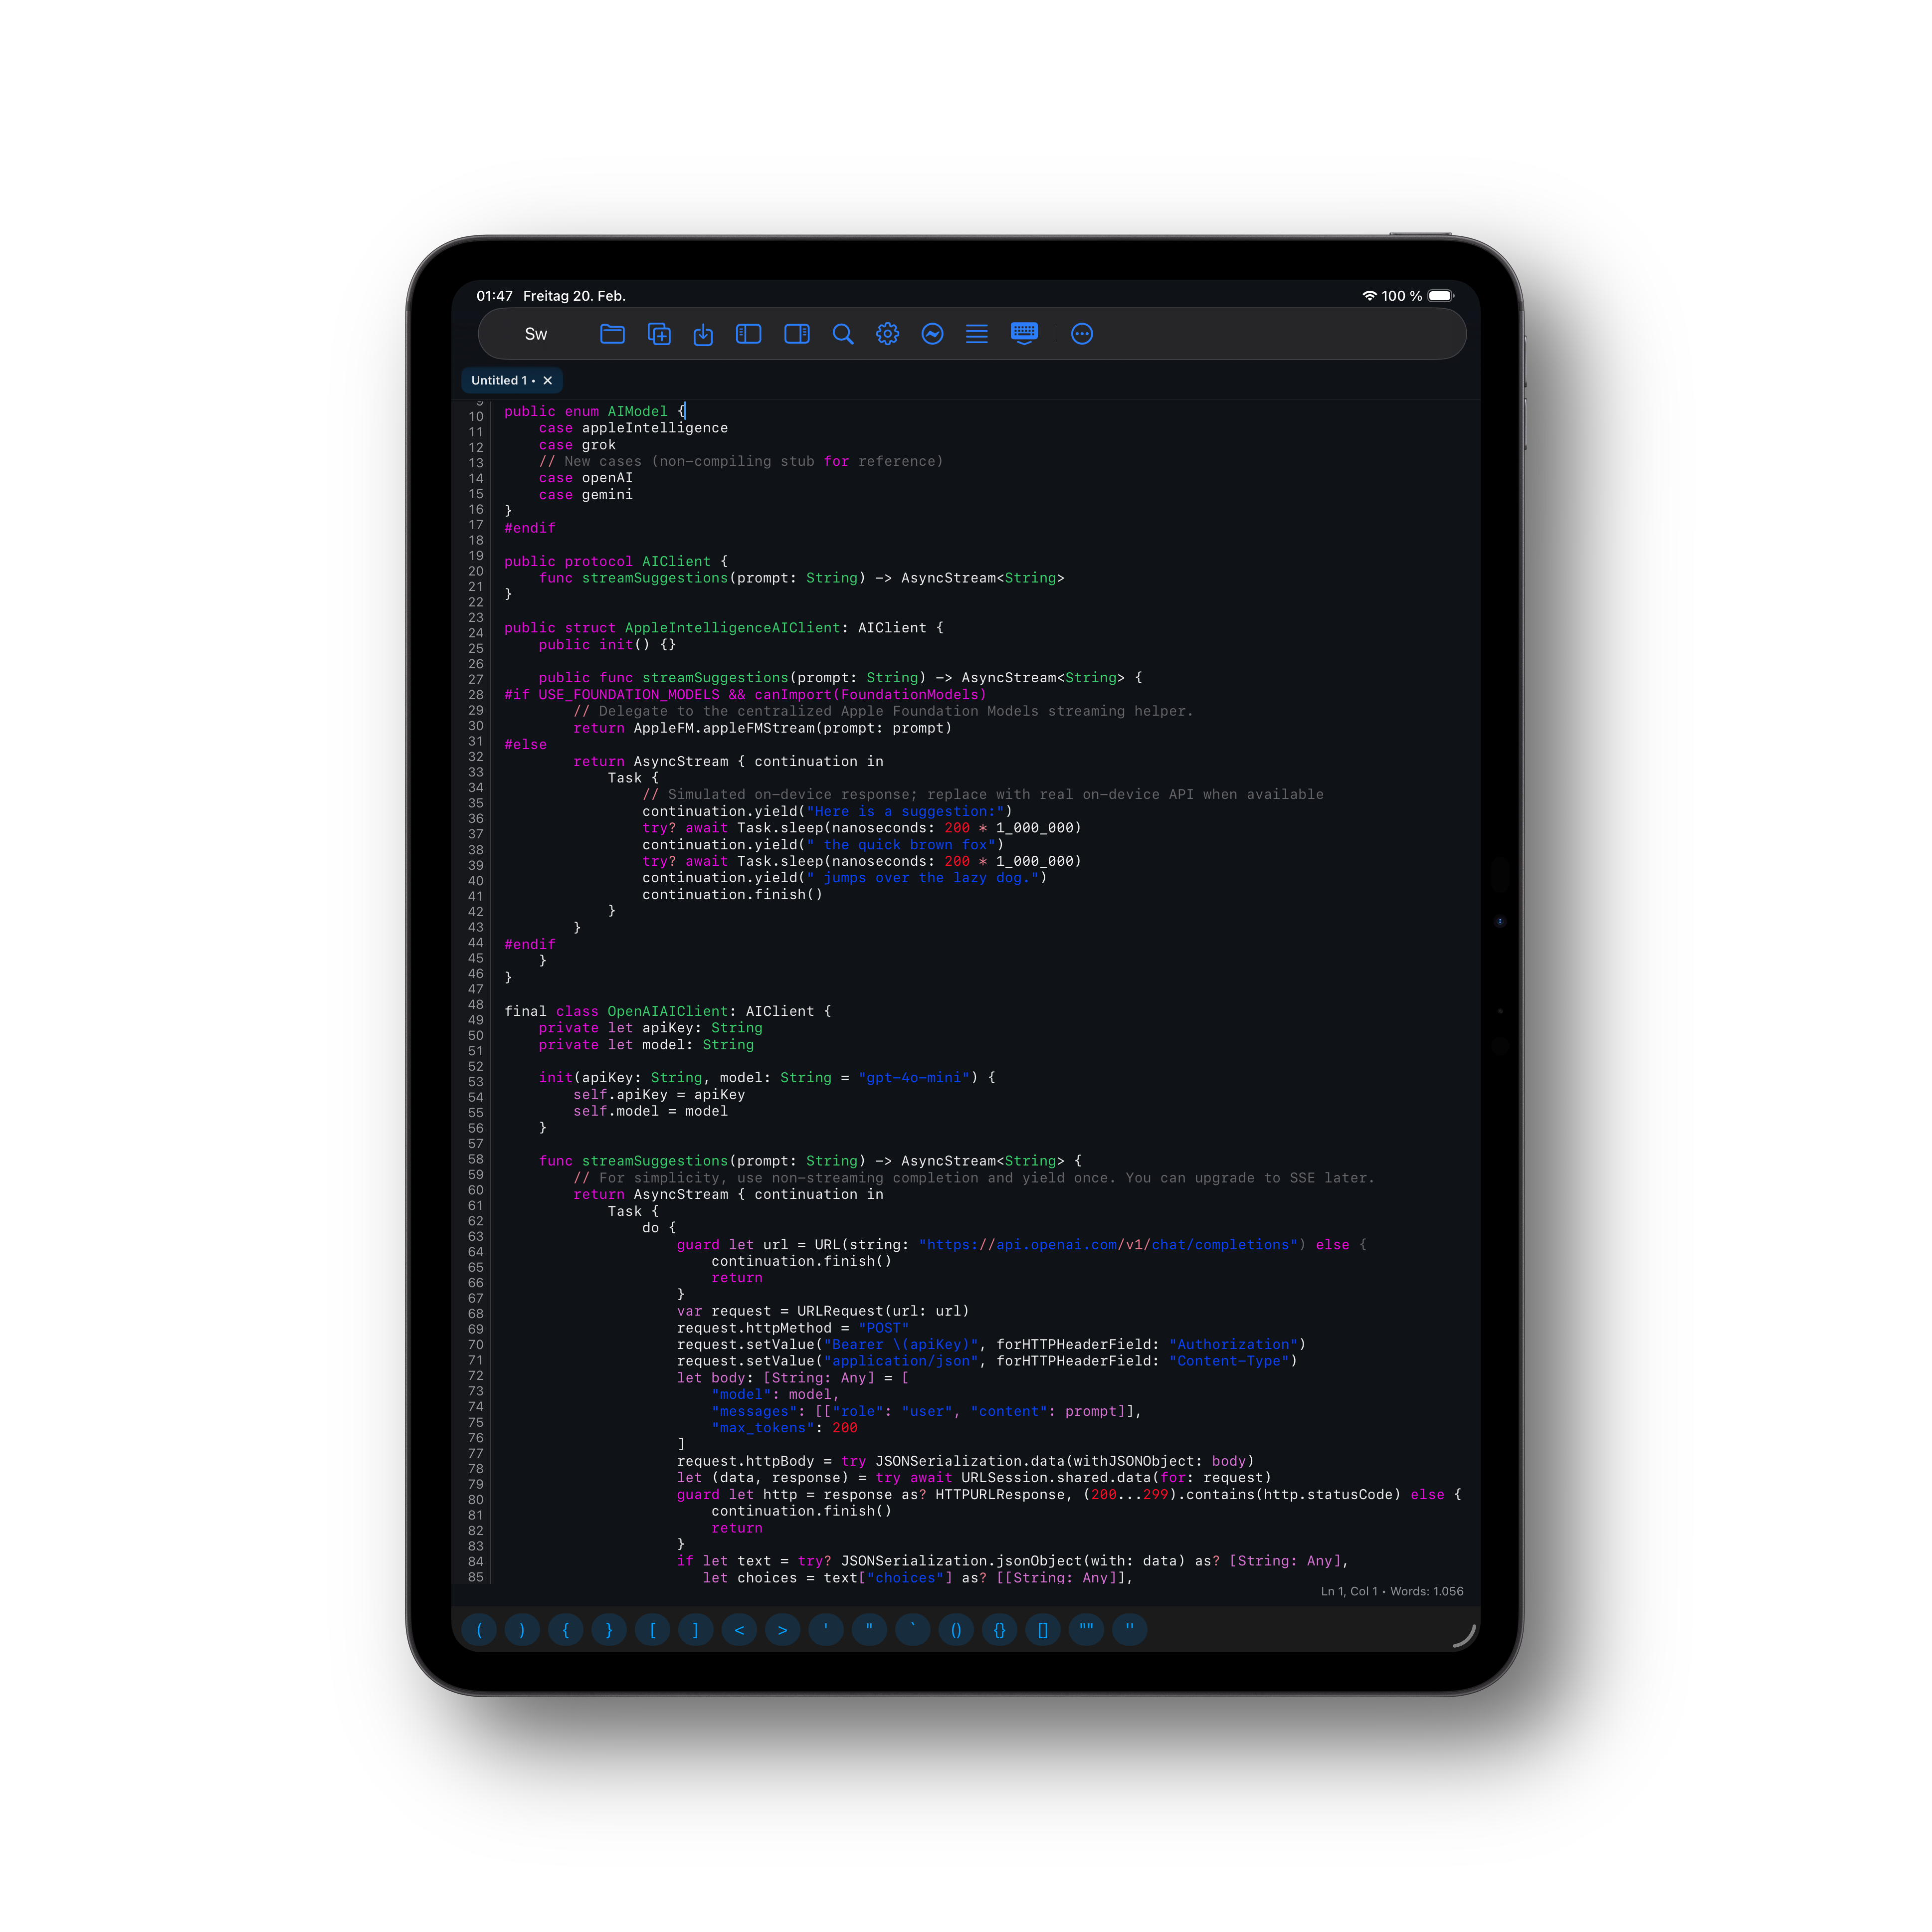Insert an opening brace from the accessory bar
The height and width of the screenshot is (1932, 1932).
(x=566, y=1630)
